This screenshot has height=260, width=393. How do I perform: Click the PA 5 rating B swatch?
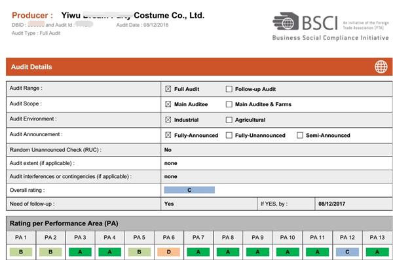[x=139, y=252]
